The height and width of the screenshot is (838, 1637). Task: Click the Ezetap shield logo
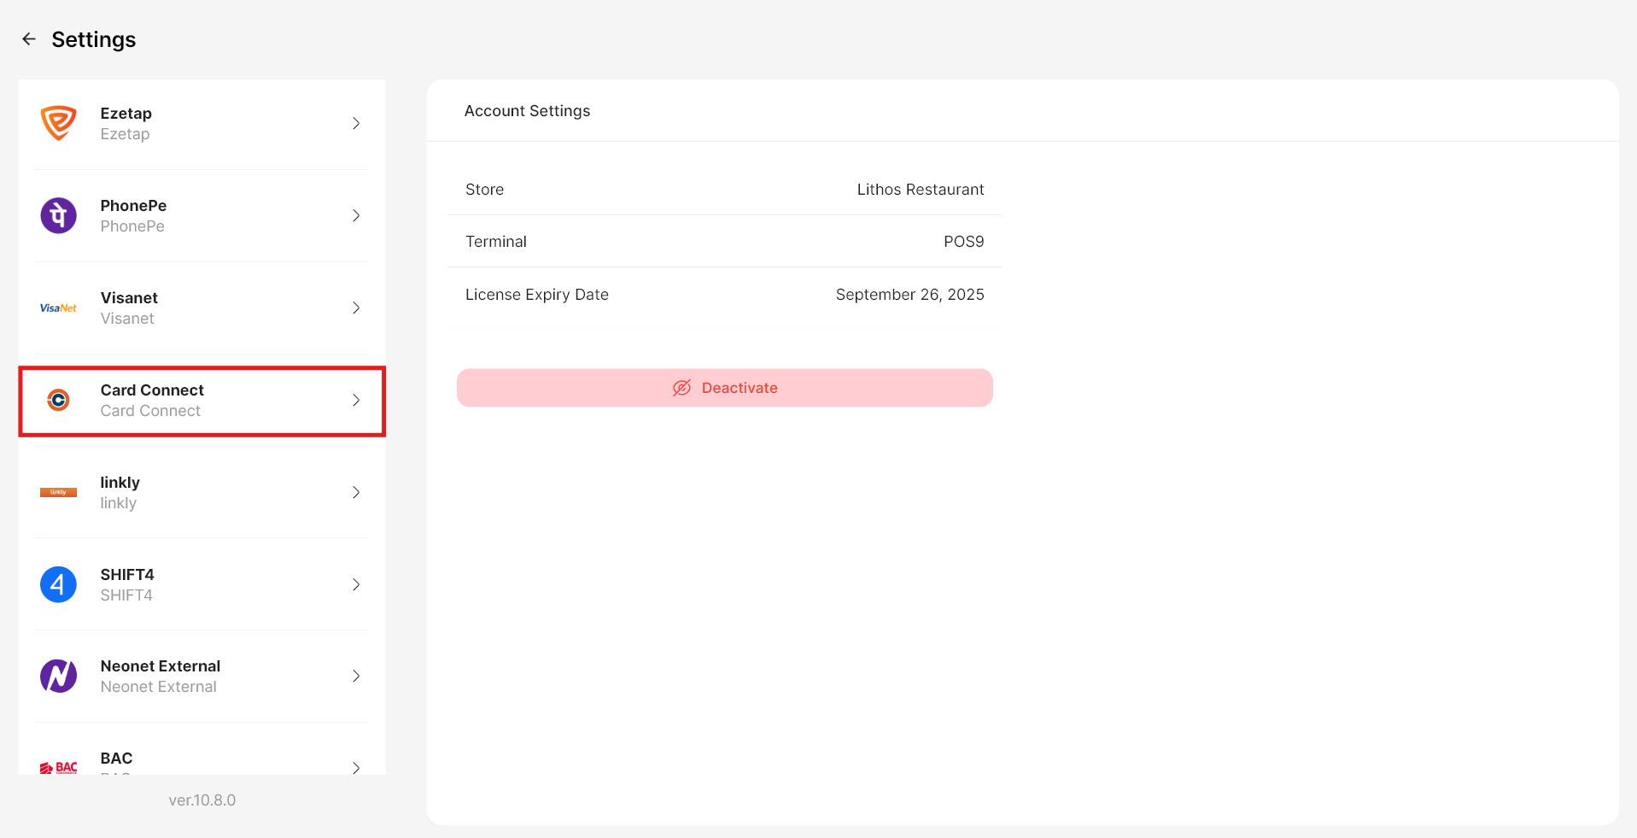[59, 123]
